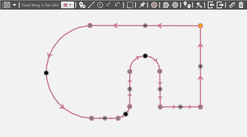Click the two-pin route connection icon
The height and width of the screenshot is (137, 247).
(187, 5)
